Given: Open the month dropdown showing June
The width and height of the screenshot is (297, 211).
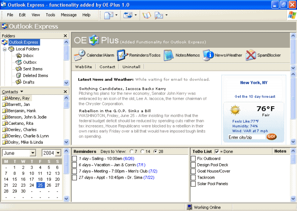Looking at the screenshot, I should click(33, 153).
